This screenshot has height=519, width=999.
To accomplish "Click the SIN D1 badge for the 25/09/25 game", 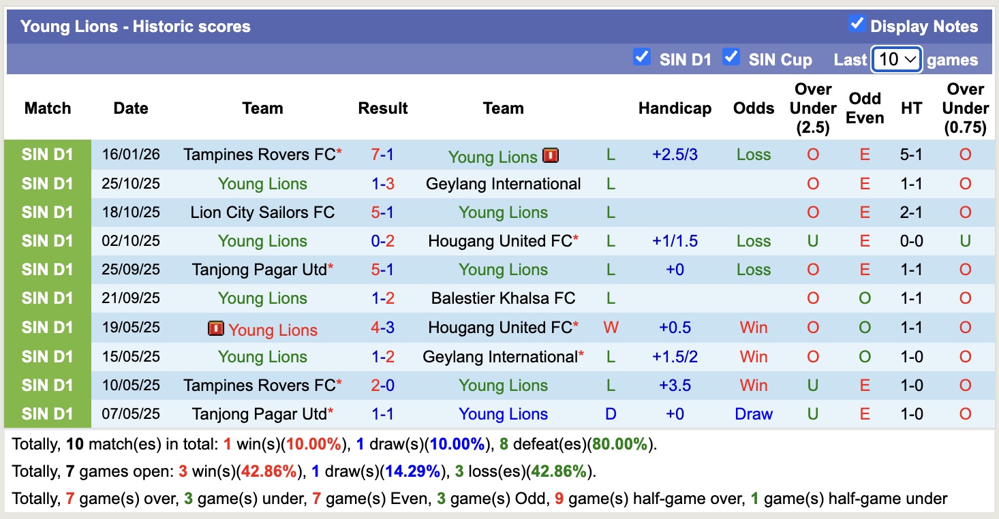I will pyautogui.click(x=48, y=270).
